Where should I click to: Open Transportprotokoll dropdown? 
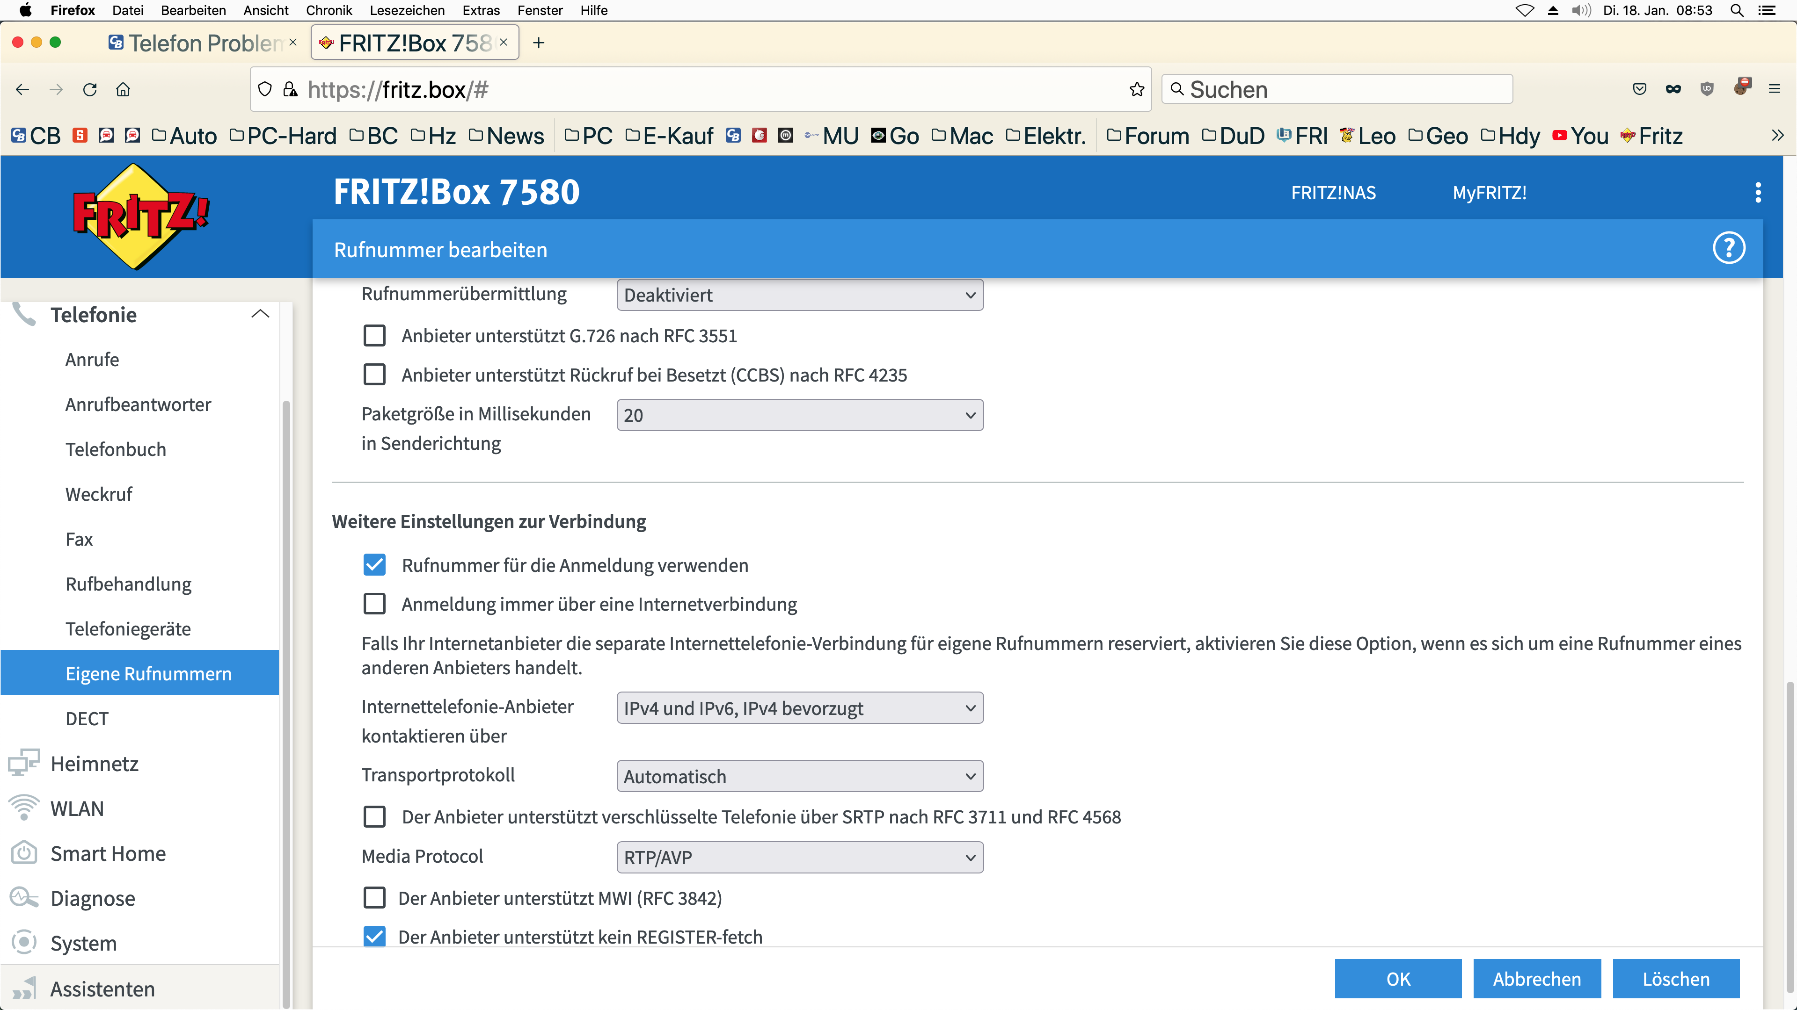pyautogui.click(x=799, y=777)
